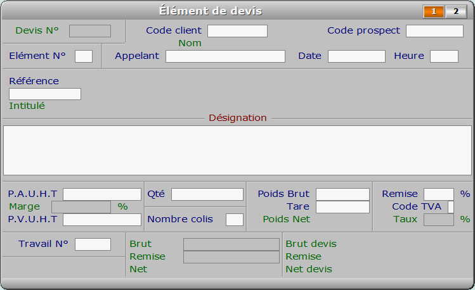
Task: Click the Poids Net label
Action: pos(286,219)
